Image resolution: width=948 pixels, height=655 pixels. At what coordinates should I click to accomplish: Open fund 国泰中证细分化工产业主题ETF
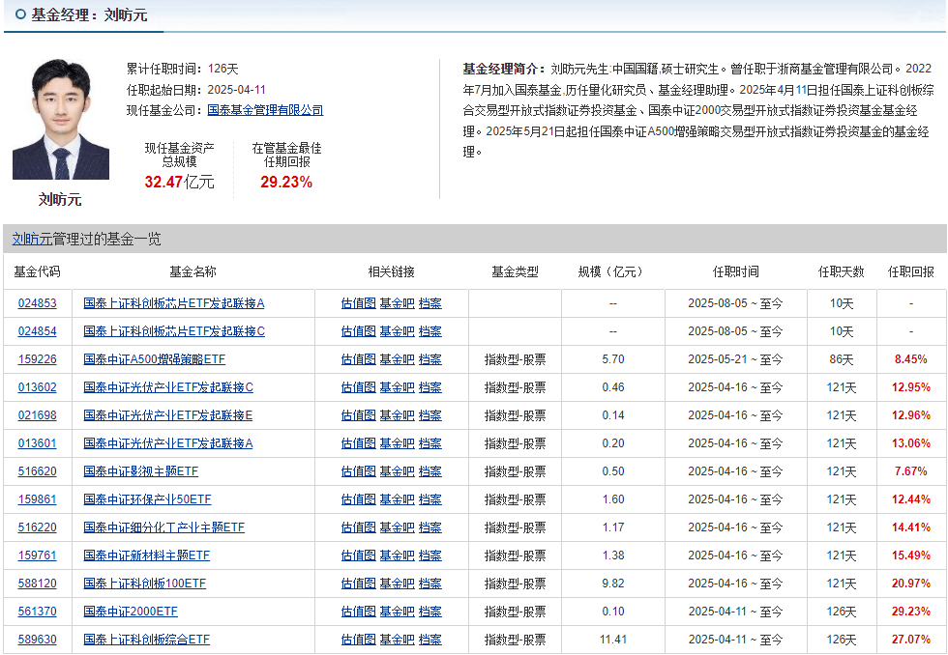pyautogui.click(x=163, y=527)
